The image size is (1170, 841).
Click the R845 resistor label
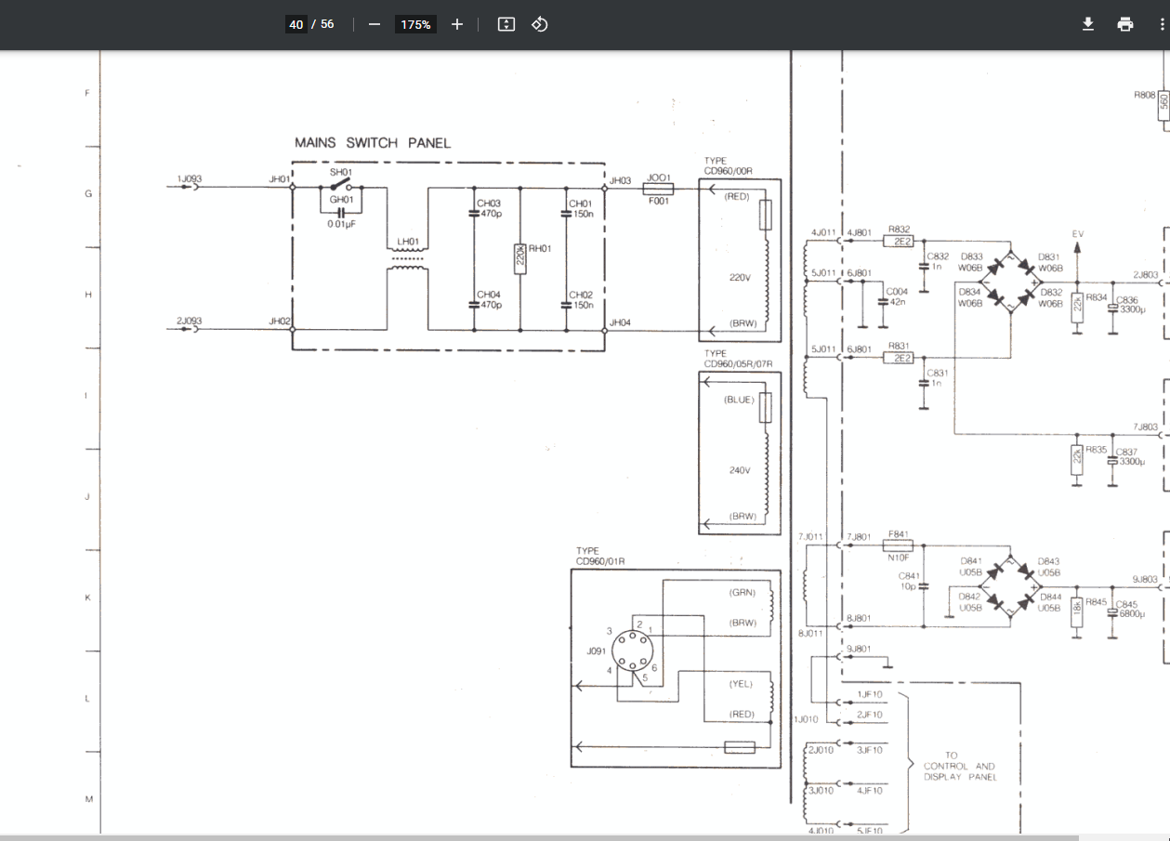(x=1097, y=602)
